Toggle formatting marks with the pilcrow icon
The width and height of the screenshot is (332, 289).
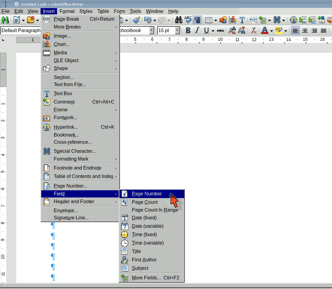coord(197,20)
